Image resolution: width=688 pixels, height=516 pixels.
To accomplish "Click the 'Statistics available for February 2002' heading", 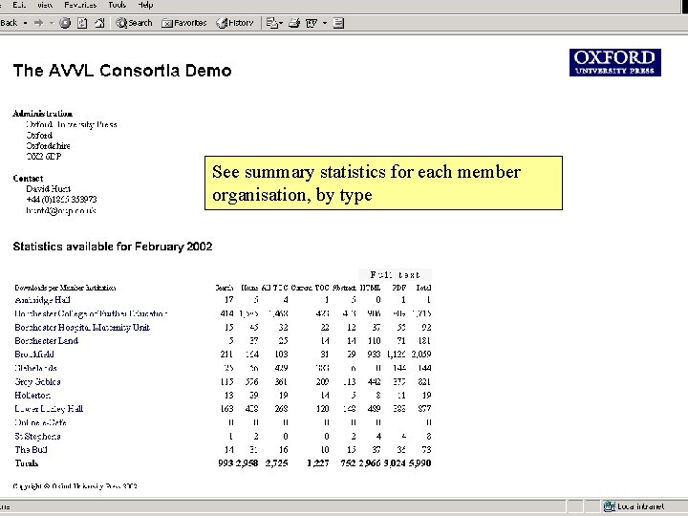I will pyautogui.click(x=113, y=247).
